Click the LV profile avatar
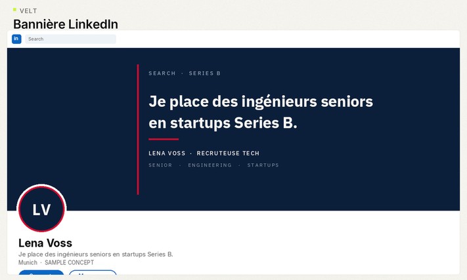Screen dimensions: 467x280 tap(41, 209)
